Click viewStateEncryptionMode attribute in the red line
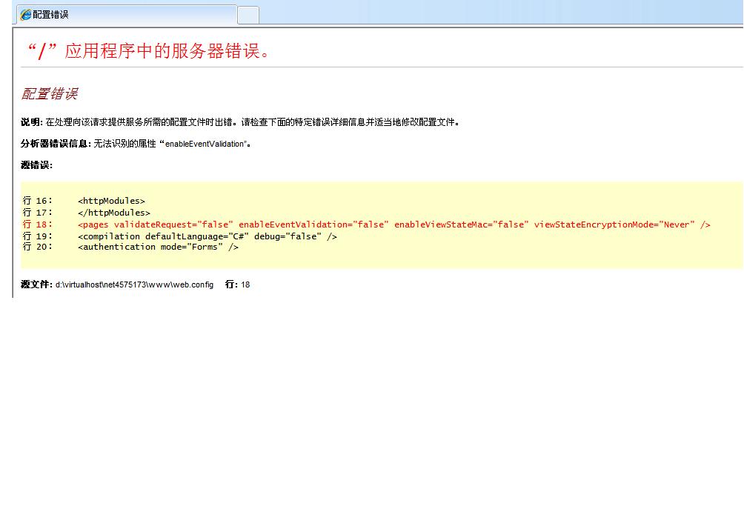The image size is (744, 509). (x=614, y=224)
